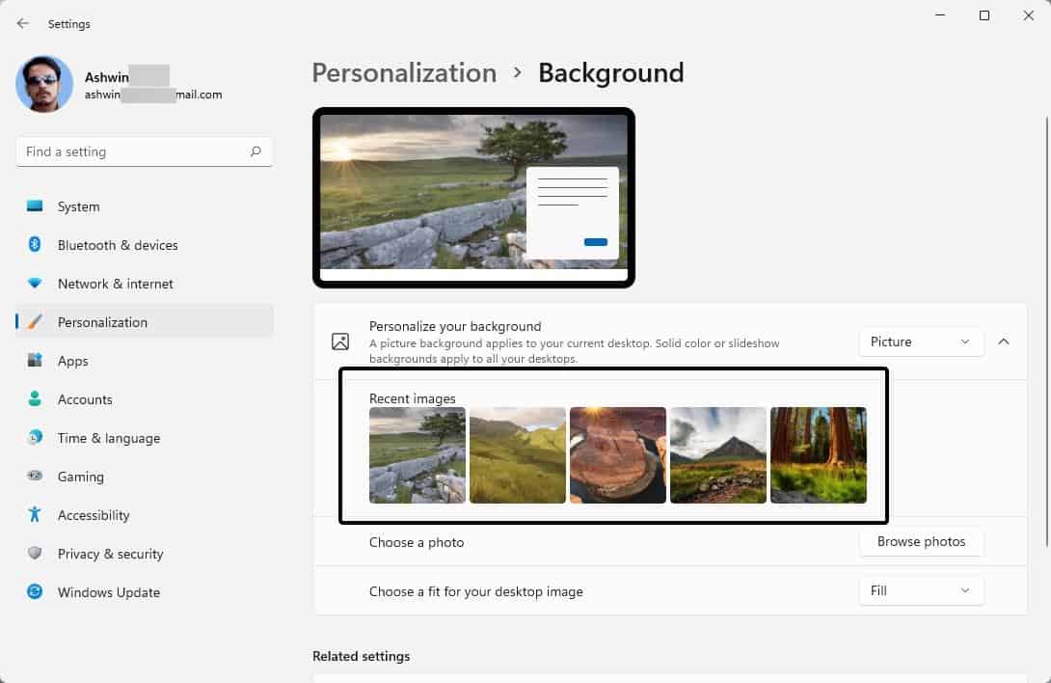This screenshot has height=683, width=1051.
Task: Open Privacy & security settings
Action: pos(110,553)
